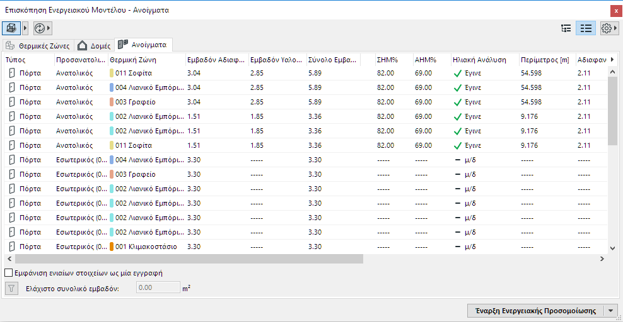Click the horizontal scrollbar left arrow
623x322 pixels.
pos(9,258)
